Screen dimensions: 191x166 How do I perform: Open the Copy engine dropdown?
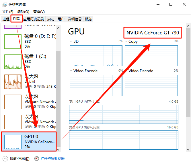(126, 41)
